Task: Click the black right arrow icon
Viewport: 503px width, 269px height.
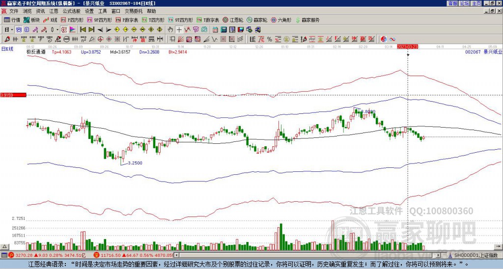Action: click(109, 30)
